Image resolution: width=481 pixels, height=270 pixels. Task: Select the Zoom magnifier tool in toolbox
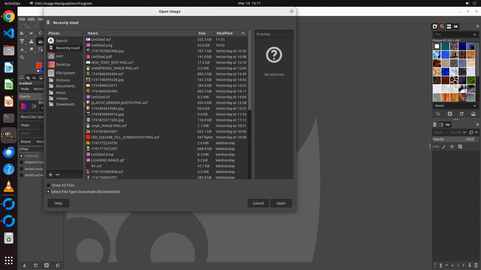pos(22,57)
